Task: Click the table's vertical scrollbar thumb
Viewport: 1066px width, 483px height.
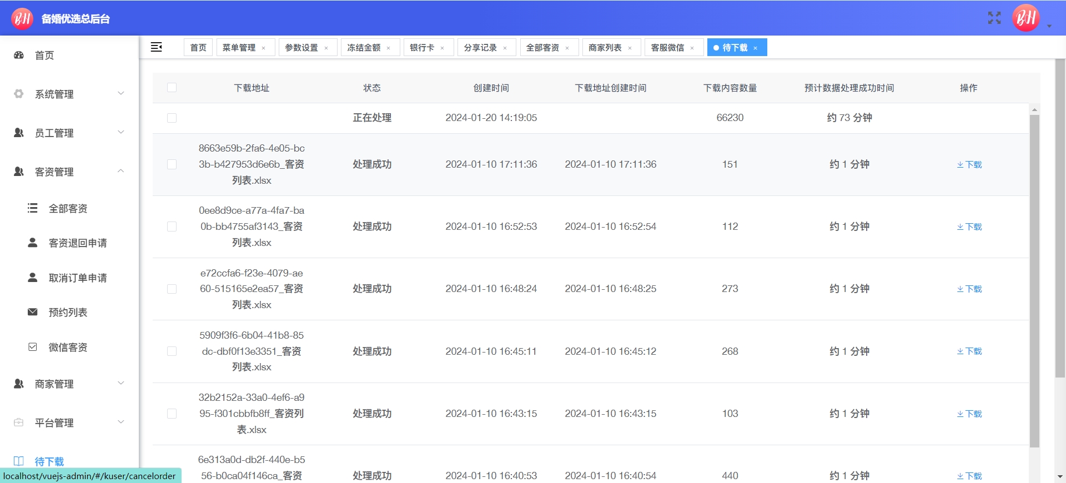Action: pyautogui.click(x=1034, y=280)
